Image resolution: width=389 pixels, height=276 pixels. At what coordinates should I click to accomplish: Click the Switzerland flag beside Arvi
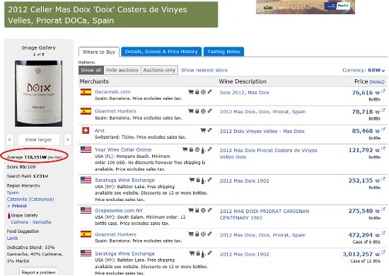pos(86,130)
